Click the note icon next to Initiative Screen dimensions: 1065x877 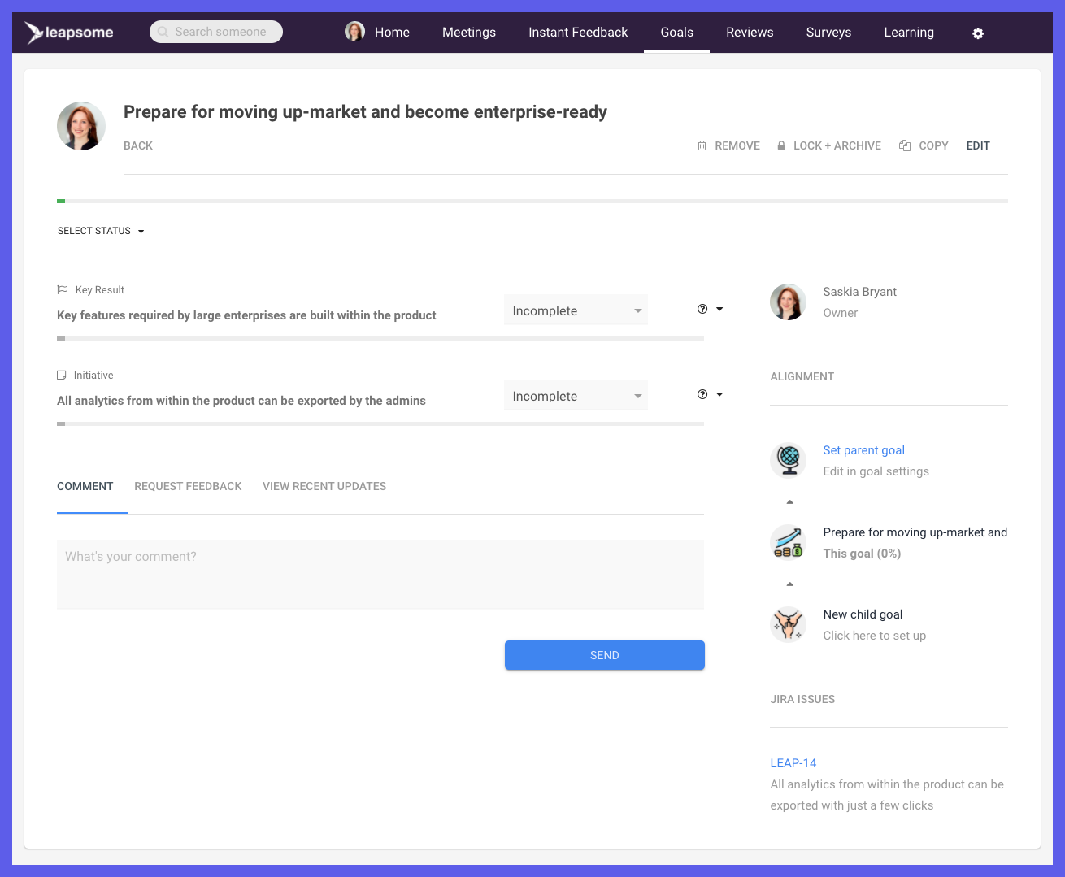pos(61,375)
